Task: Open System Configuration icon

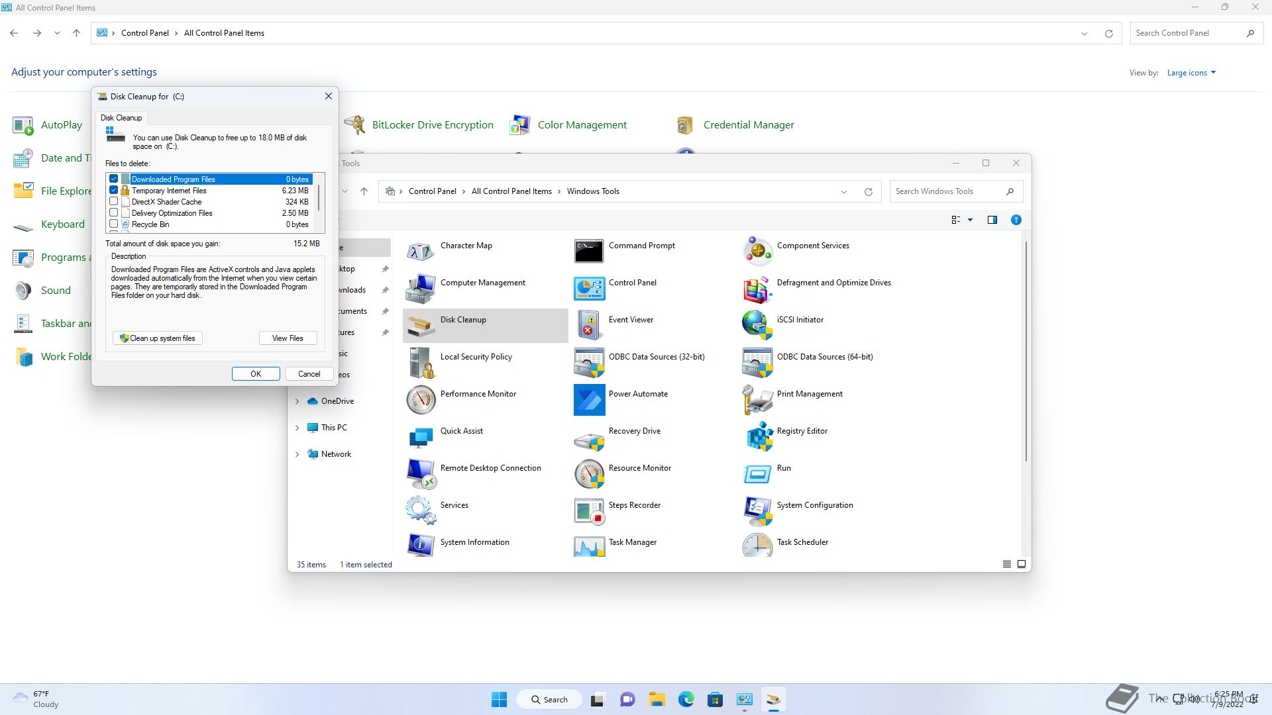Action: 757,511
